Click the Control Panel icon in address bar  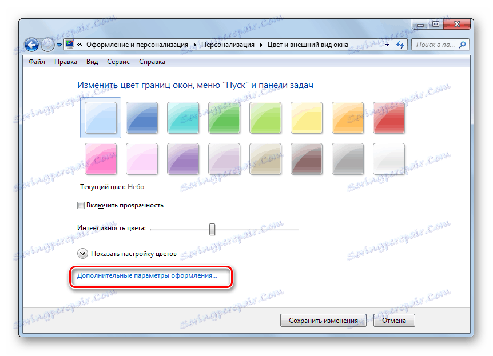70,44
